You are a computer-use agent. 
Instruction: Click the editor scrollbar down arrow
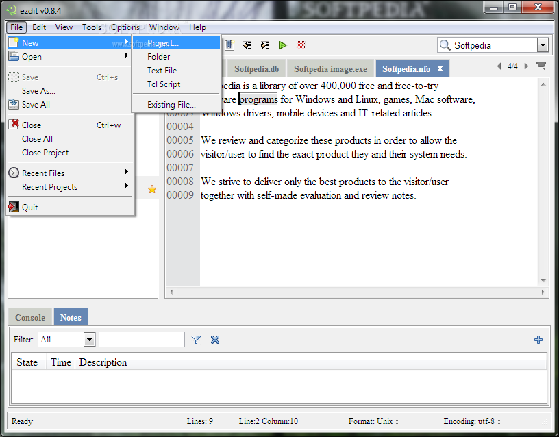(543, 281)
